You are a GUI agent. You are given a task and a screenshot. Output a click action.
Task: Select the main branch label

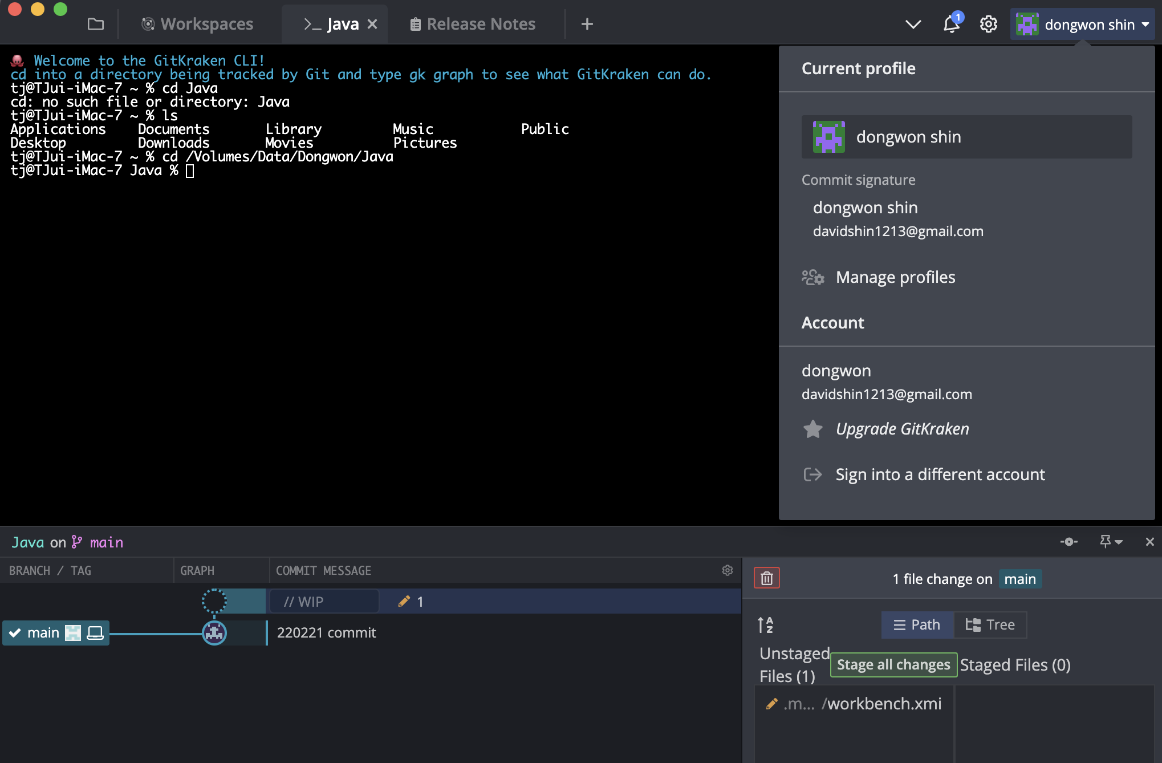coord(56,633)
